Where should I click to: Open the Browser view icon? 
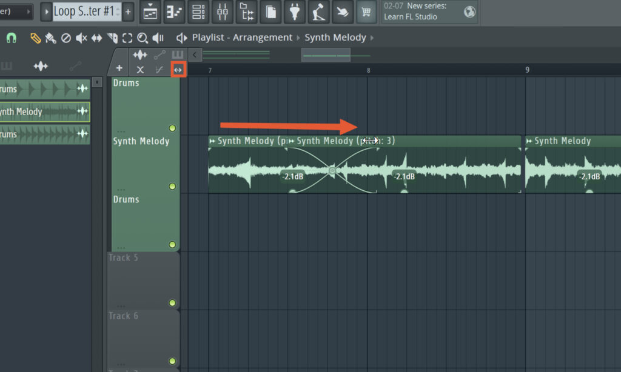tap(247, 12)
